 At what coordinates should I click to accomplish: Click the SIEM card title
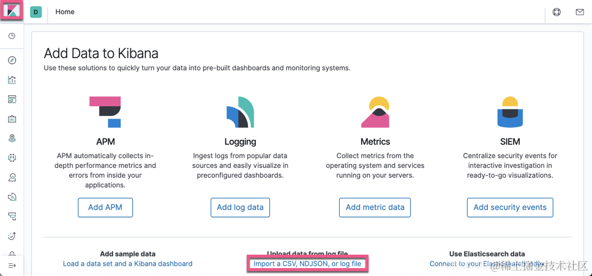coord(510,142)
